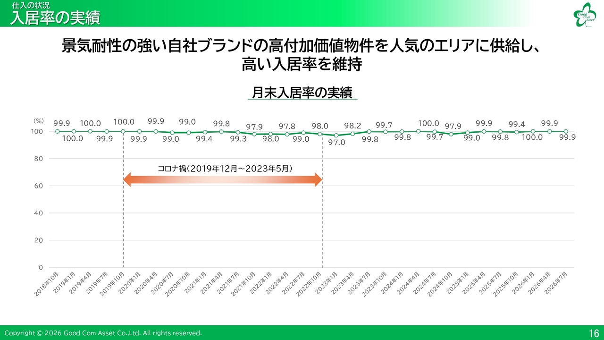The image size is (604, 340).
Task: Click the Good Com Asset logo
Action: (584, 14)
